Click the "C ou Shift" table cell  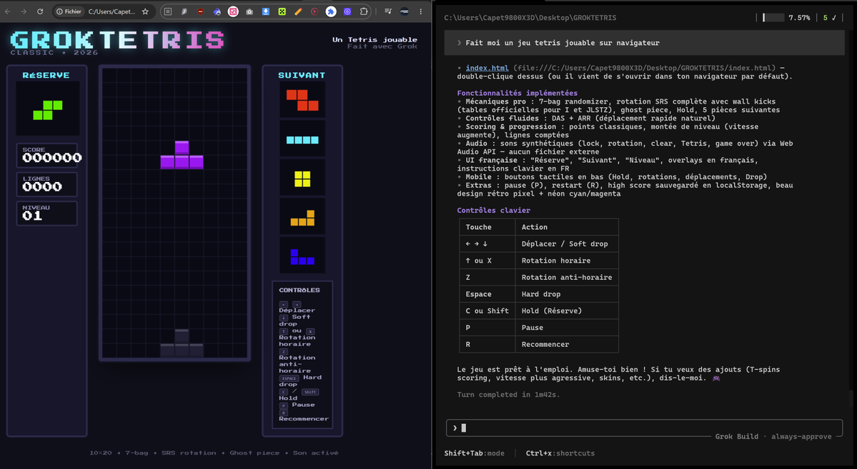(x=487, y=311)
